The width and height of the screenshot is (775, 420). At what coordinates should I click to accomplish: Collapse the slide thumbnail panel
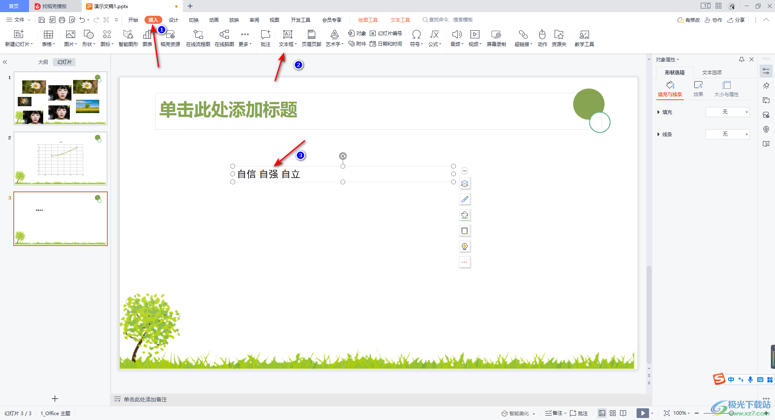point(5,62)
